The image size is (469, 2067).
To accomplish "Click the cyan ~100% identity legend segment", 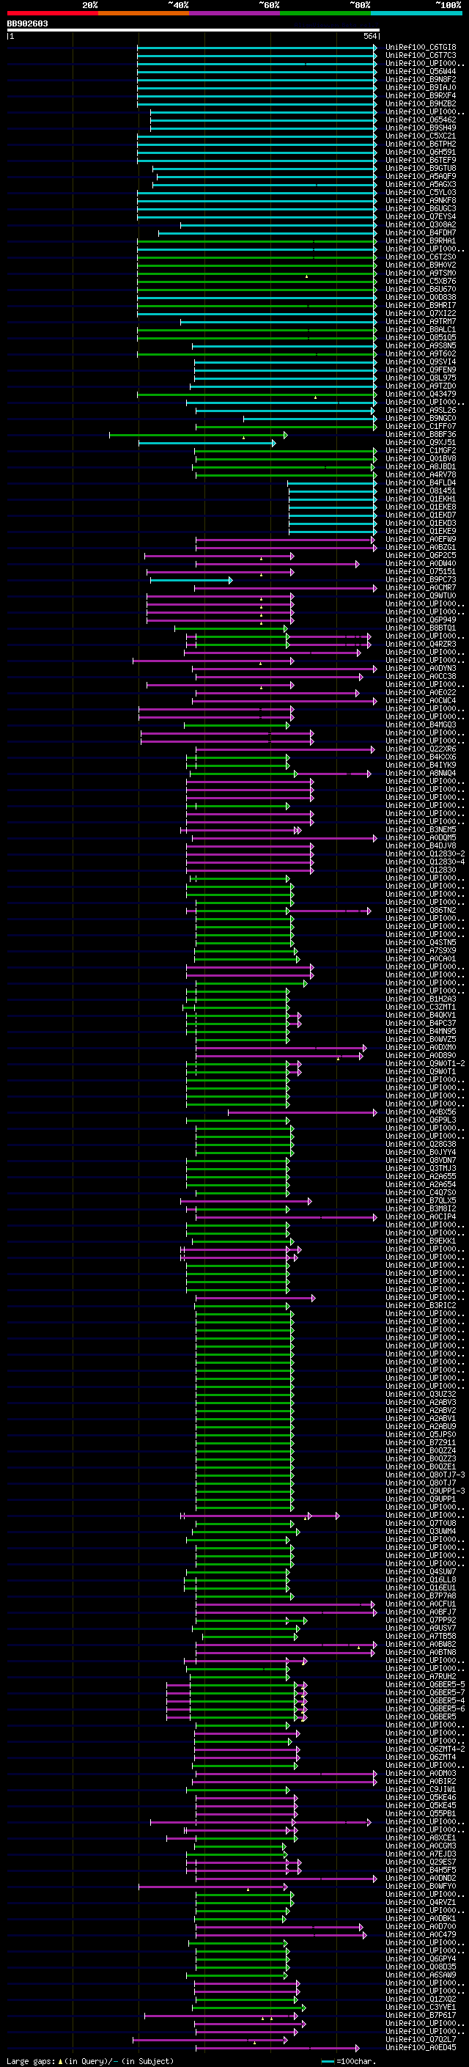I will (416, 13).
